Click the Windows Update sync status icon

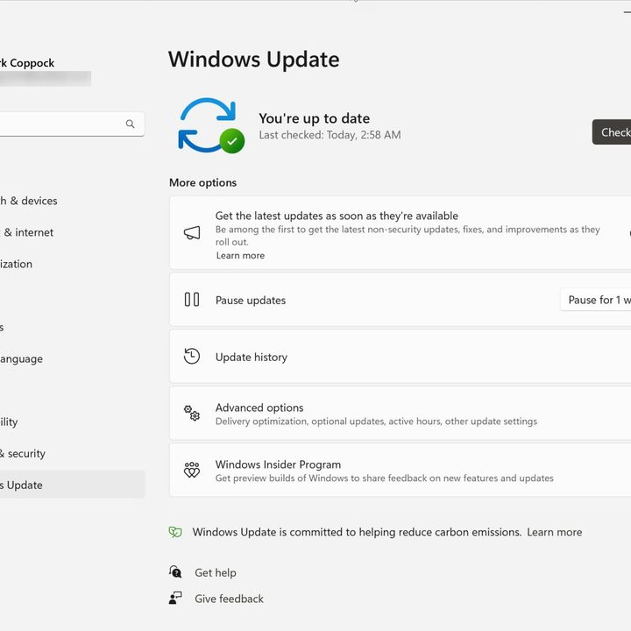[211, 125]
